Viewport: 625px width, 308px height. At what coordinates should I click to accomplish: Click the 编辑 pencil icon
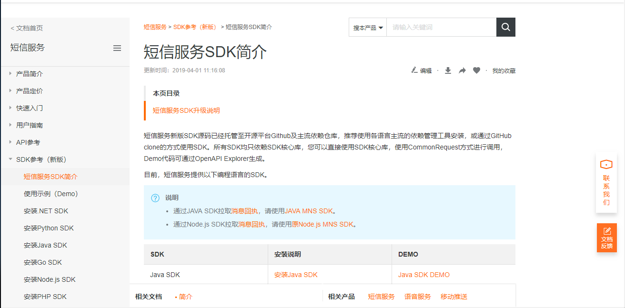414,70
